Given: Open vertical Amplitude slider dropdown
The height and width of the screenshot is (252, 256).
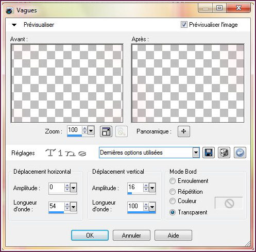Looking at the screenshot, I should (x=152, y=188).
